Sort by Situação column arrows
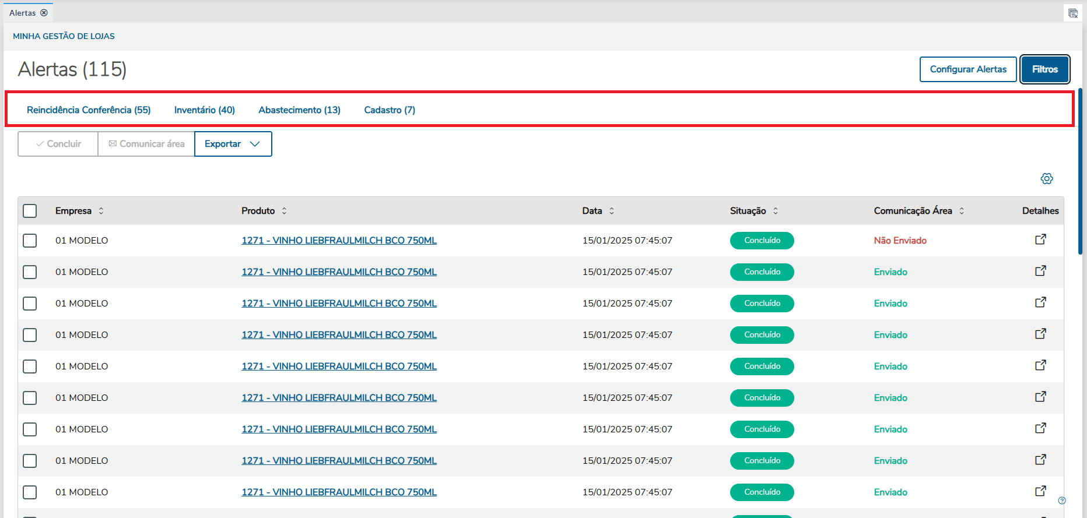Image resolution: width=1087 pixels, height=518 pixels. [776, 211]
